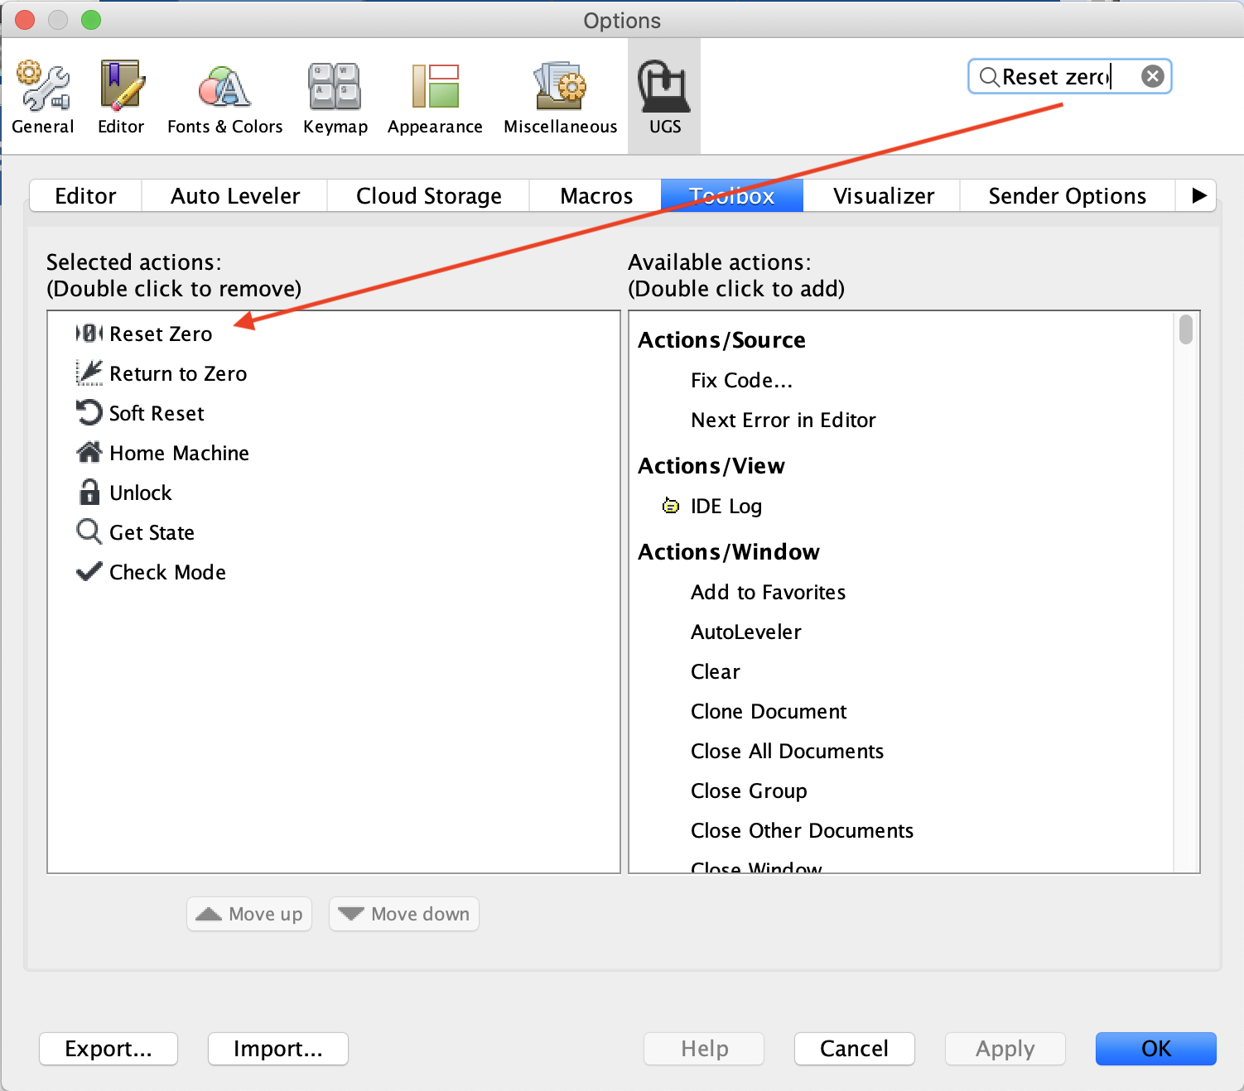Clear the search field text

(x=1152, y=76)
